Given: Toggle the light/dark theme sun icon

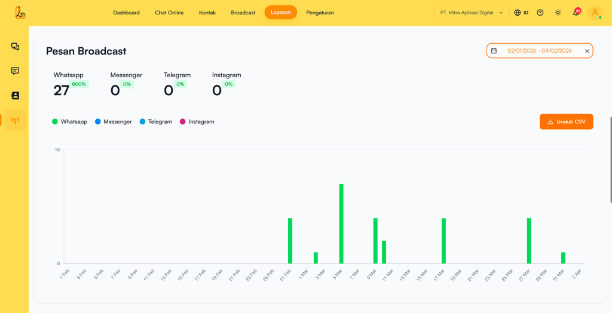Looking at the screenshot, I should (558, 13).
